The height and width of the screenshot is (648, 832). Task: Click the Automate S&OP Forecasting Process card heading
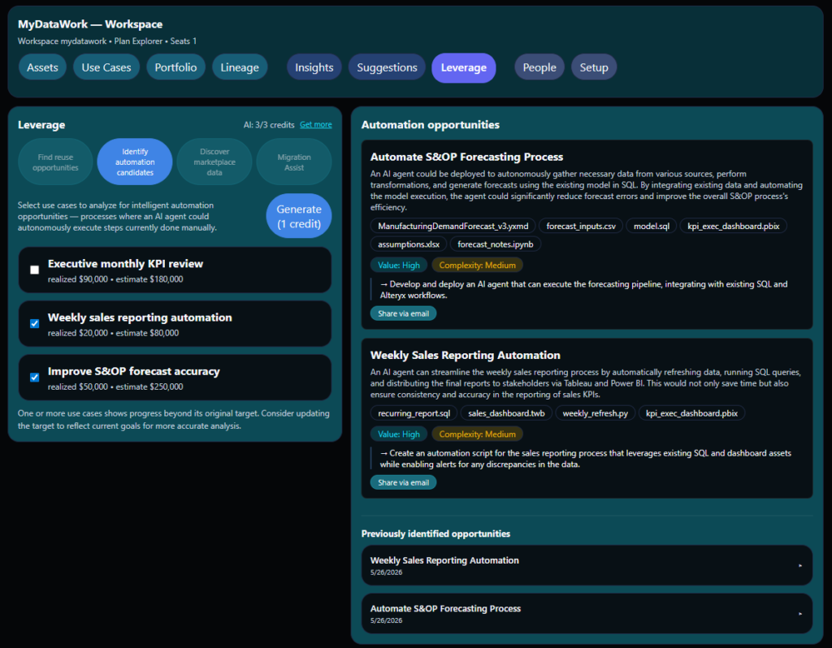coord(466,157)
